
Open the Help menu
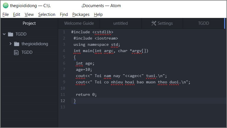point(98,15)
